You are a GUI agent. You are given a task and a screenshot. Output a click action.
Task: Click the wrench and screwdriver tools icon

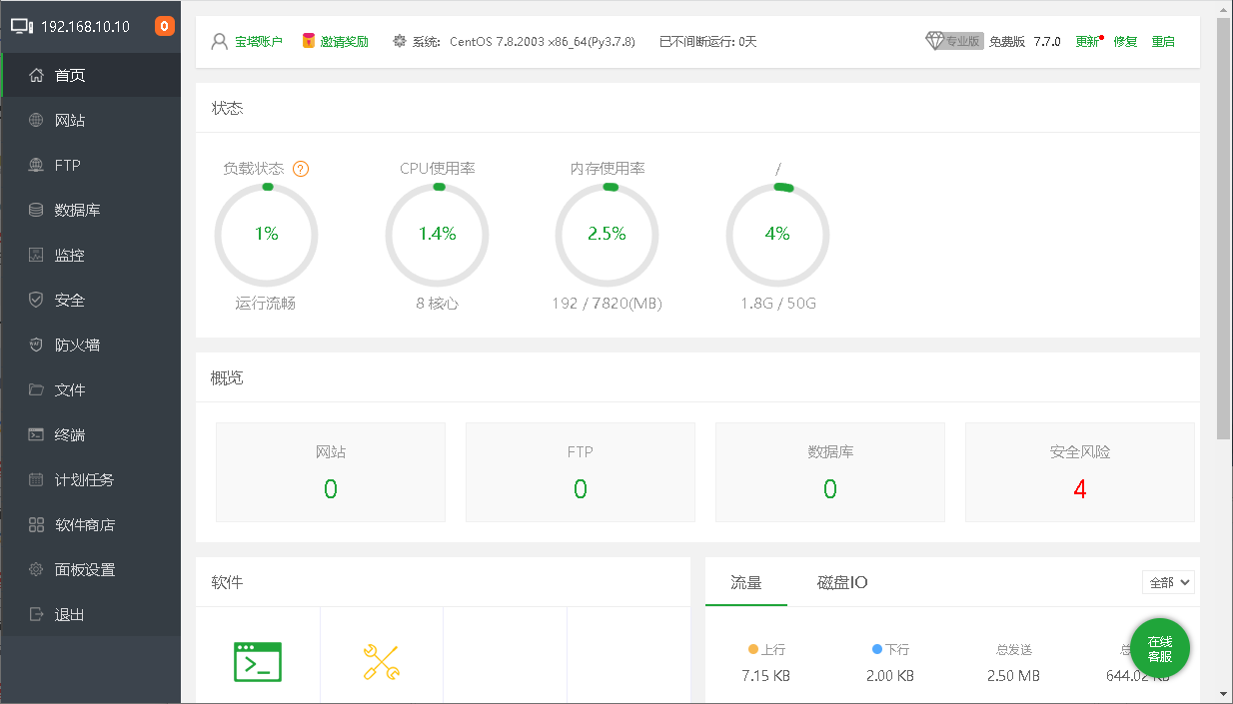[381, 662]
